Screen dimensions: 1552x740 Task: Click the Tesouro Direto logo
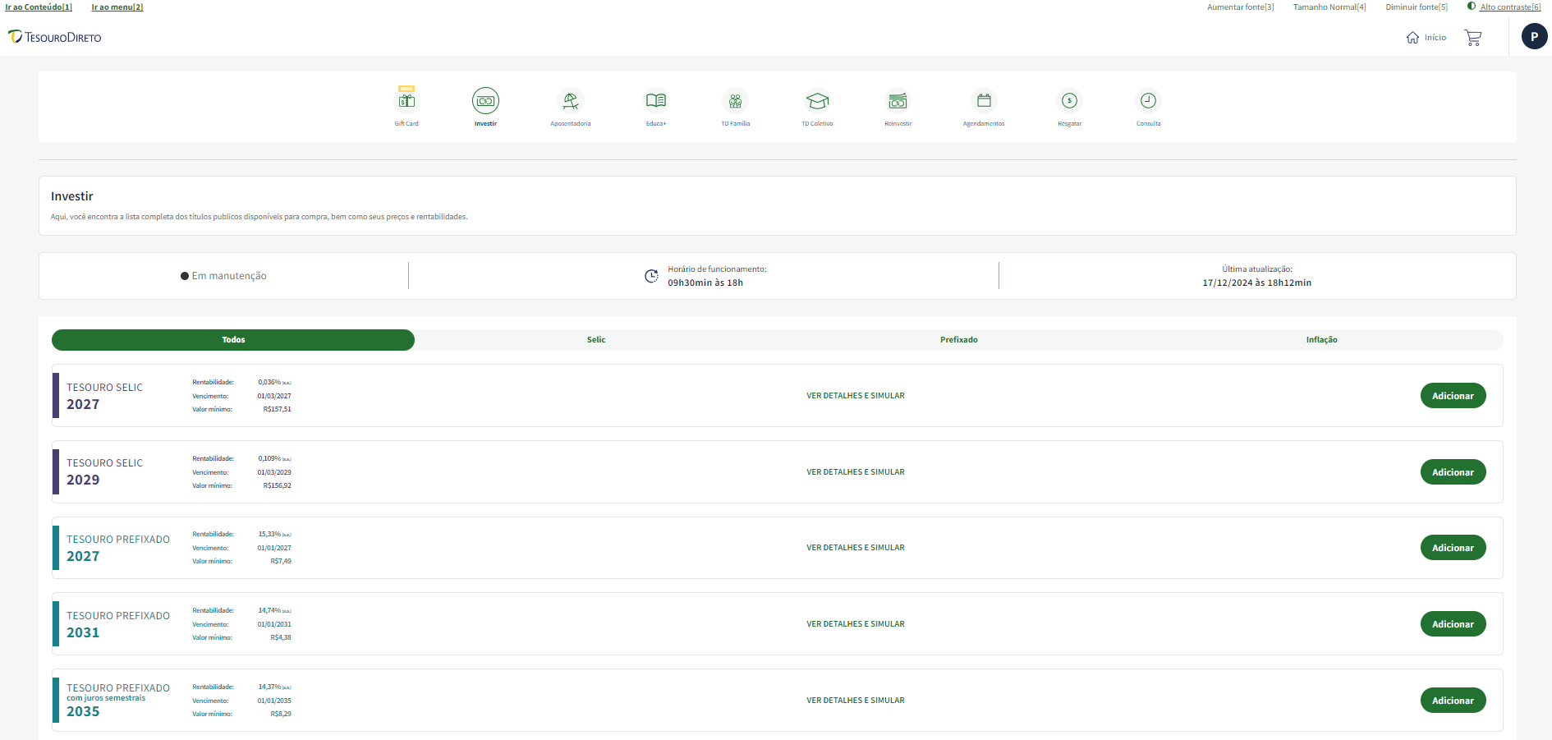[55, 37]
